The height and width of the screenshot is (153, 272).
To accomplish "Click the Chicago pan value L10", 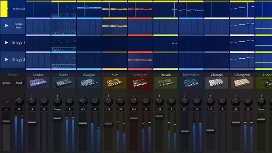I will point(210,109).
